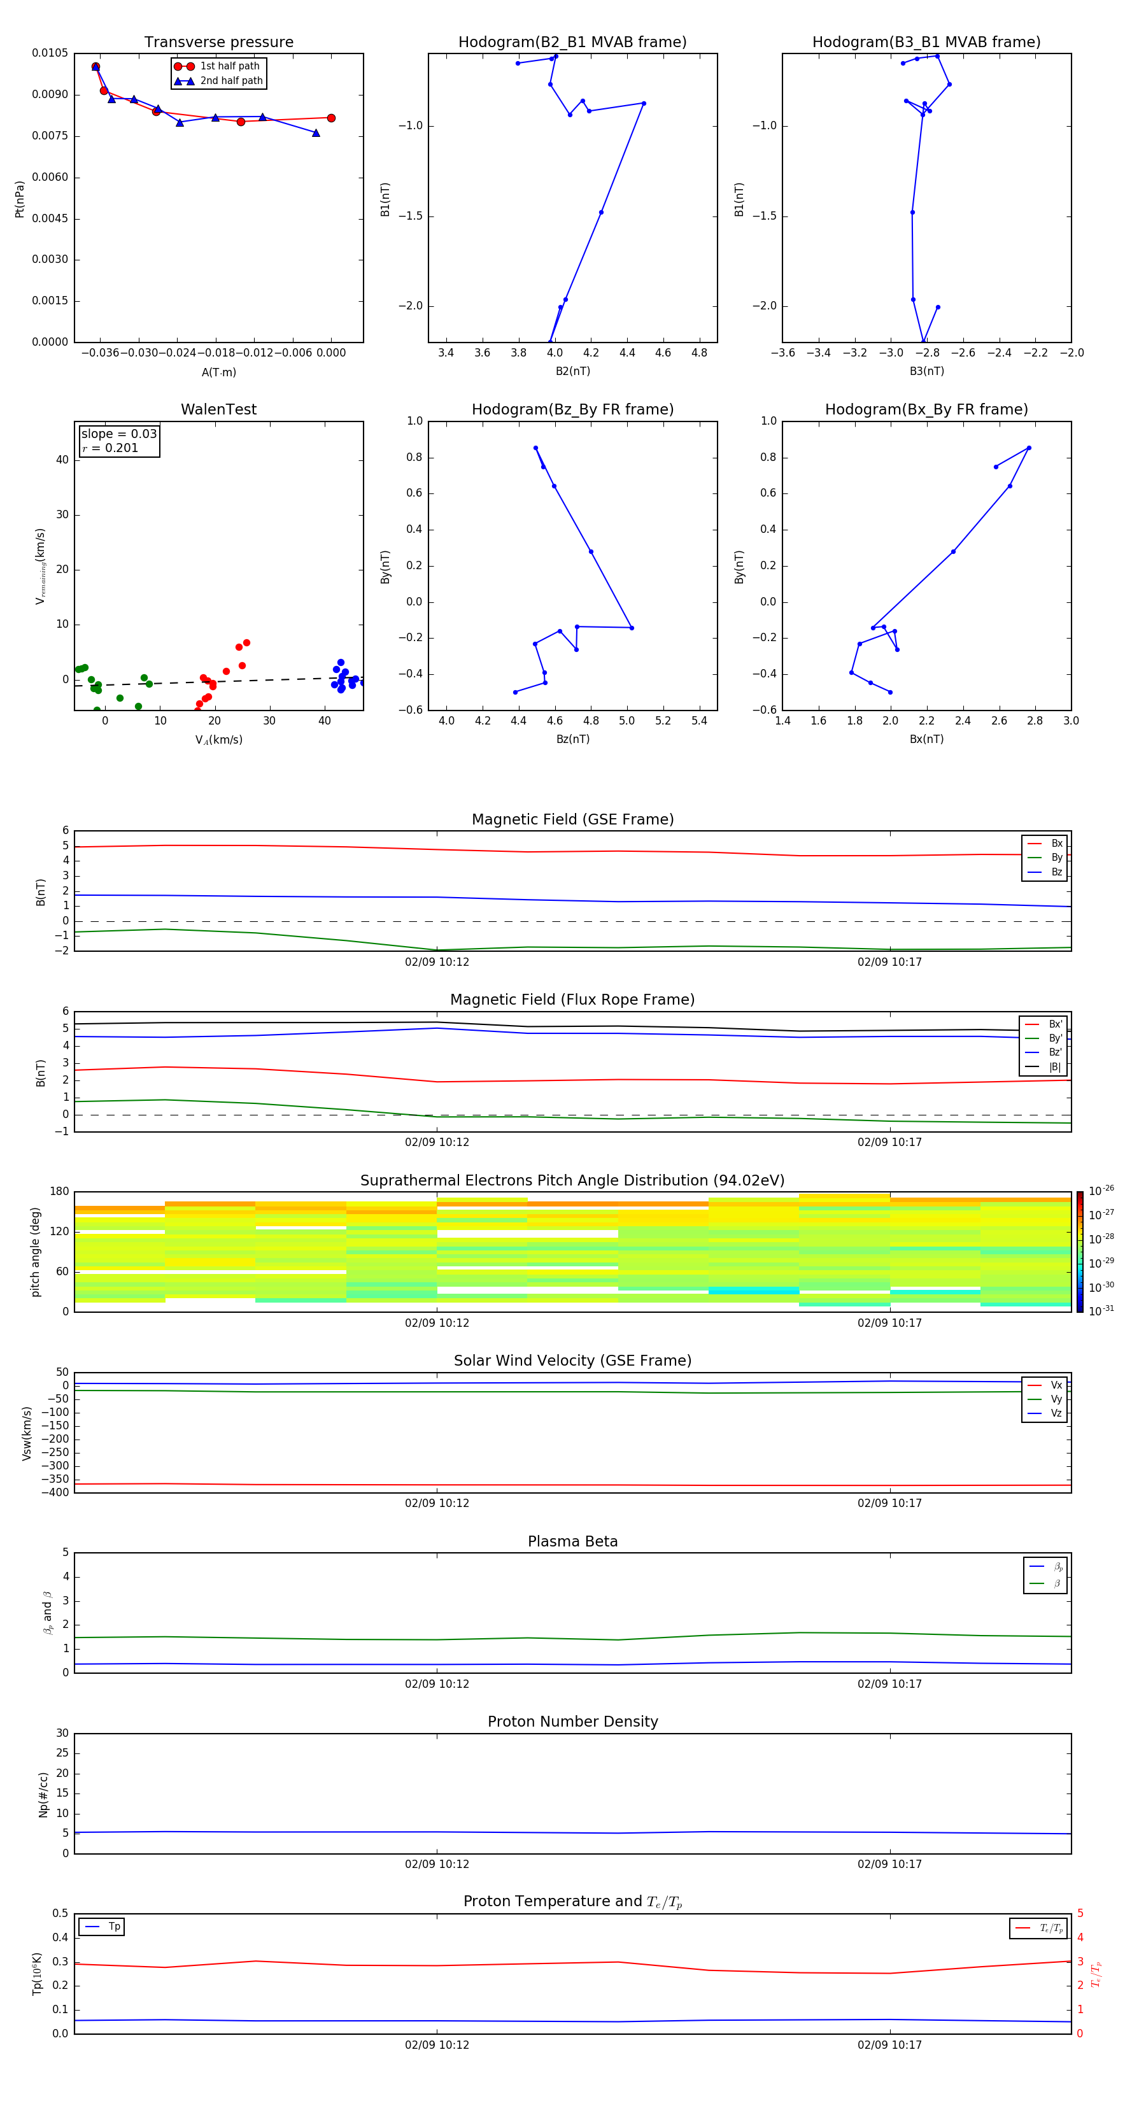Click the "Tp" legend box
The width and height of the screenshot is (1146, 2101).
click(x=101, y=1927)
